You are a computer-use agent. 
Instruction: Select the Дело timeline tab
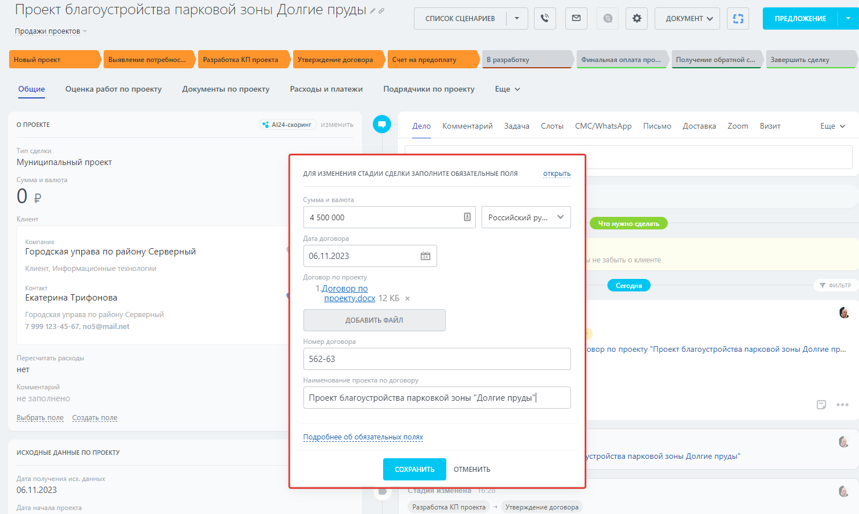pyautogui.click(x=421, y=126)
